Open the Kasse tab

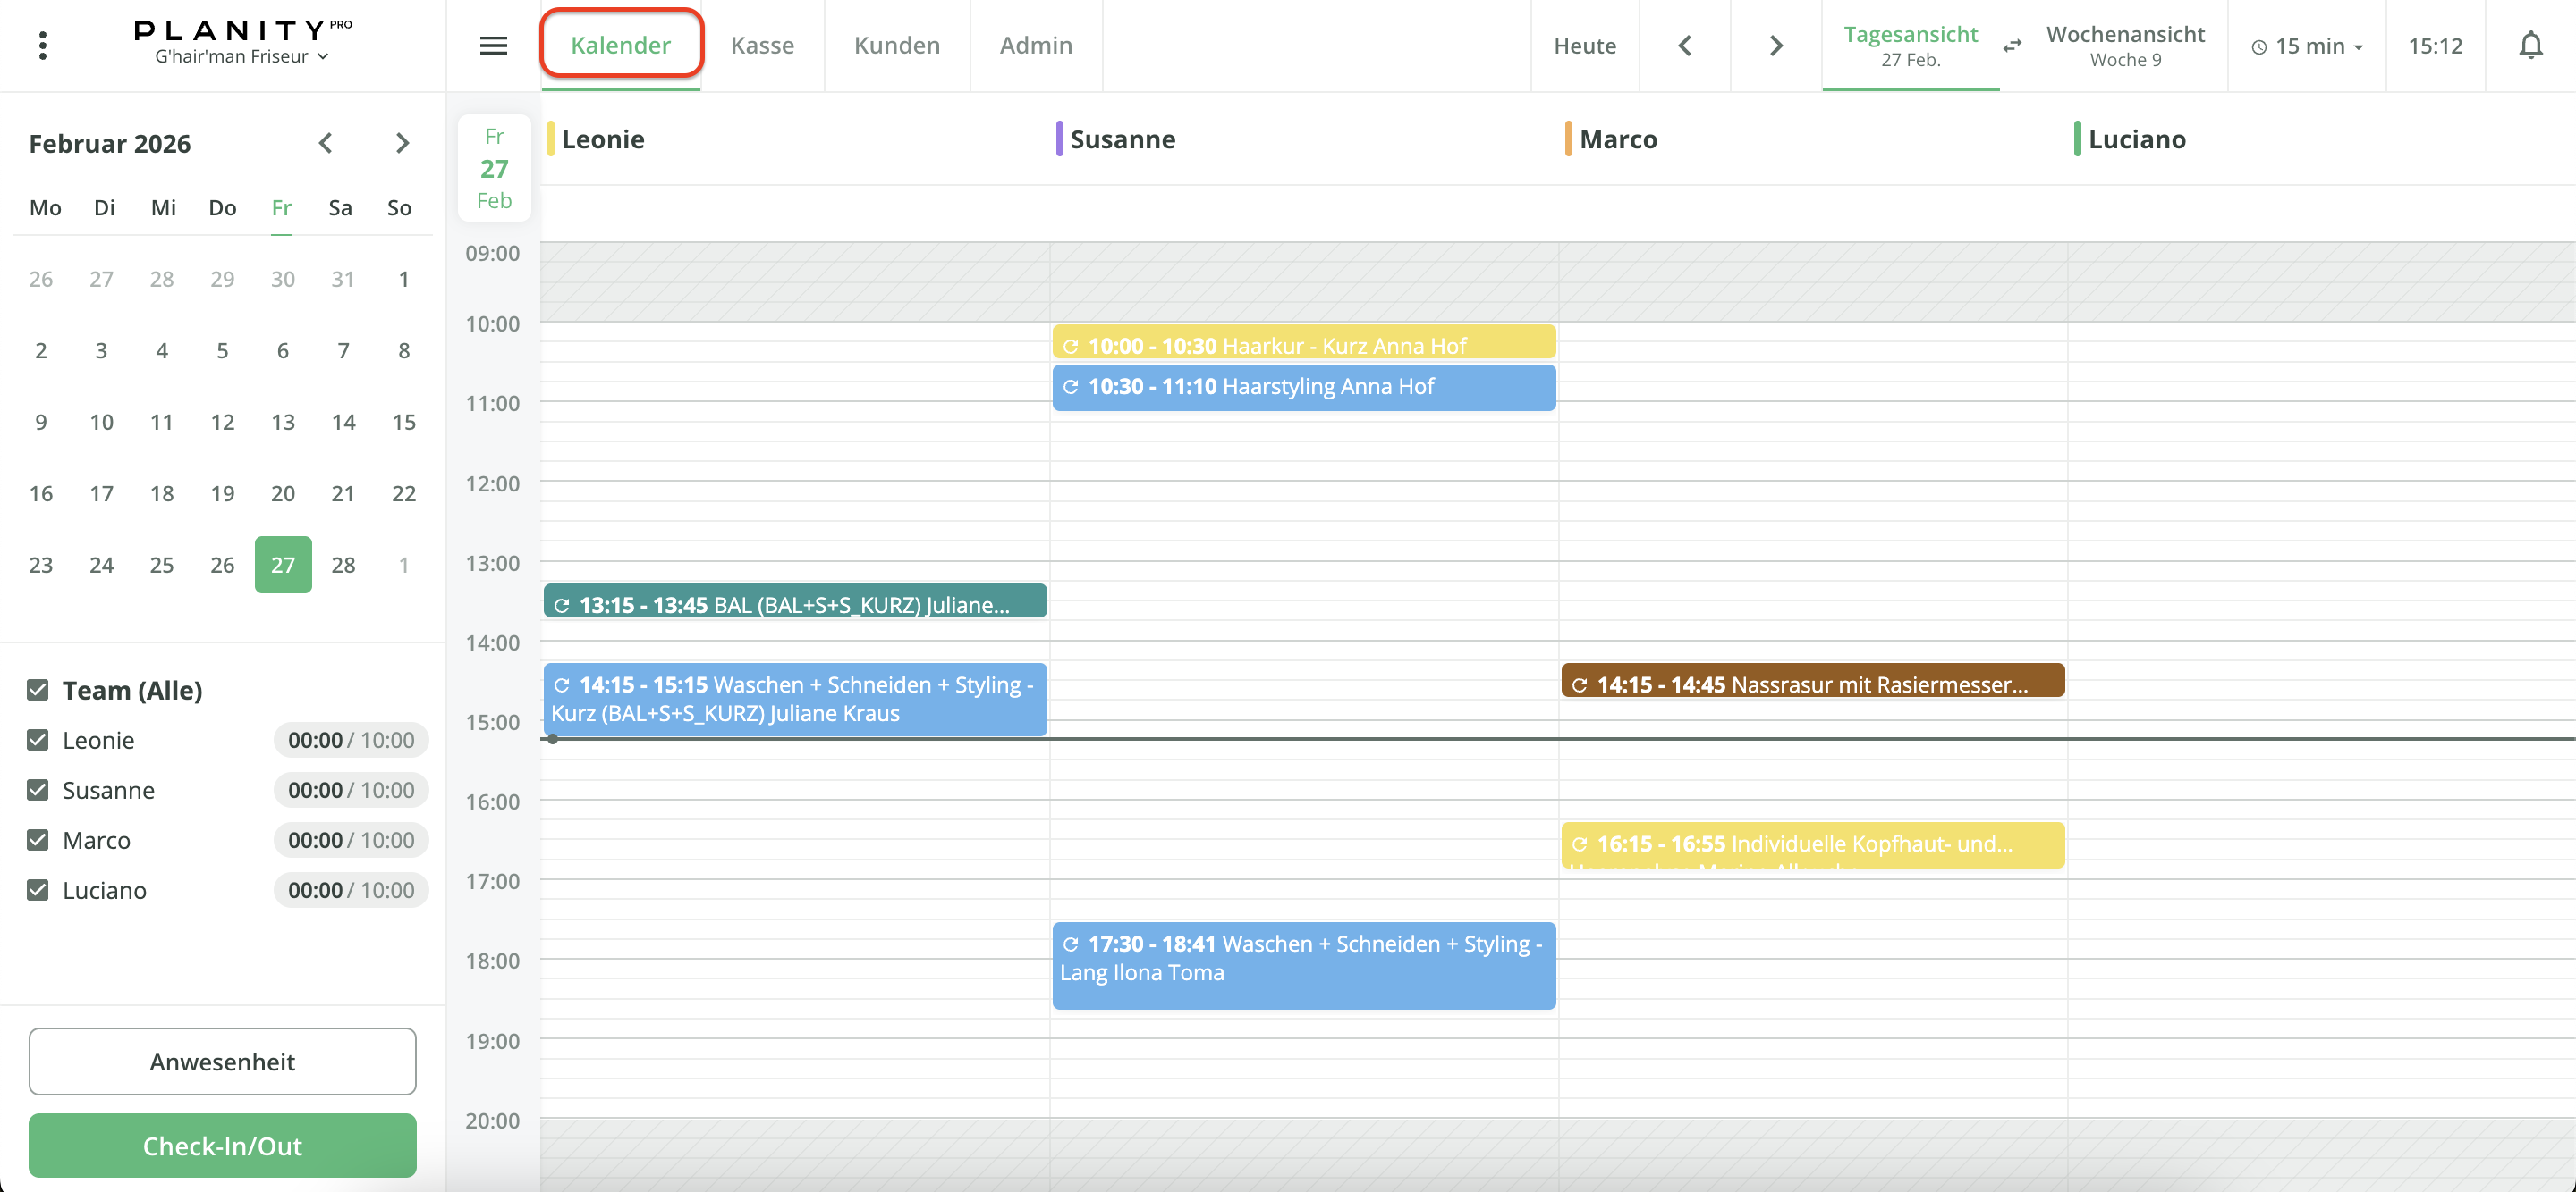coord(762,46)
